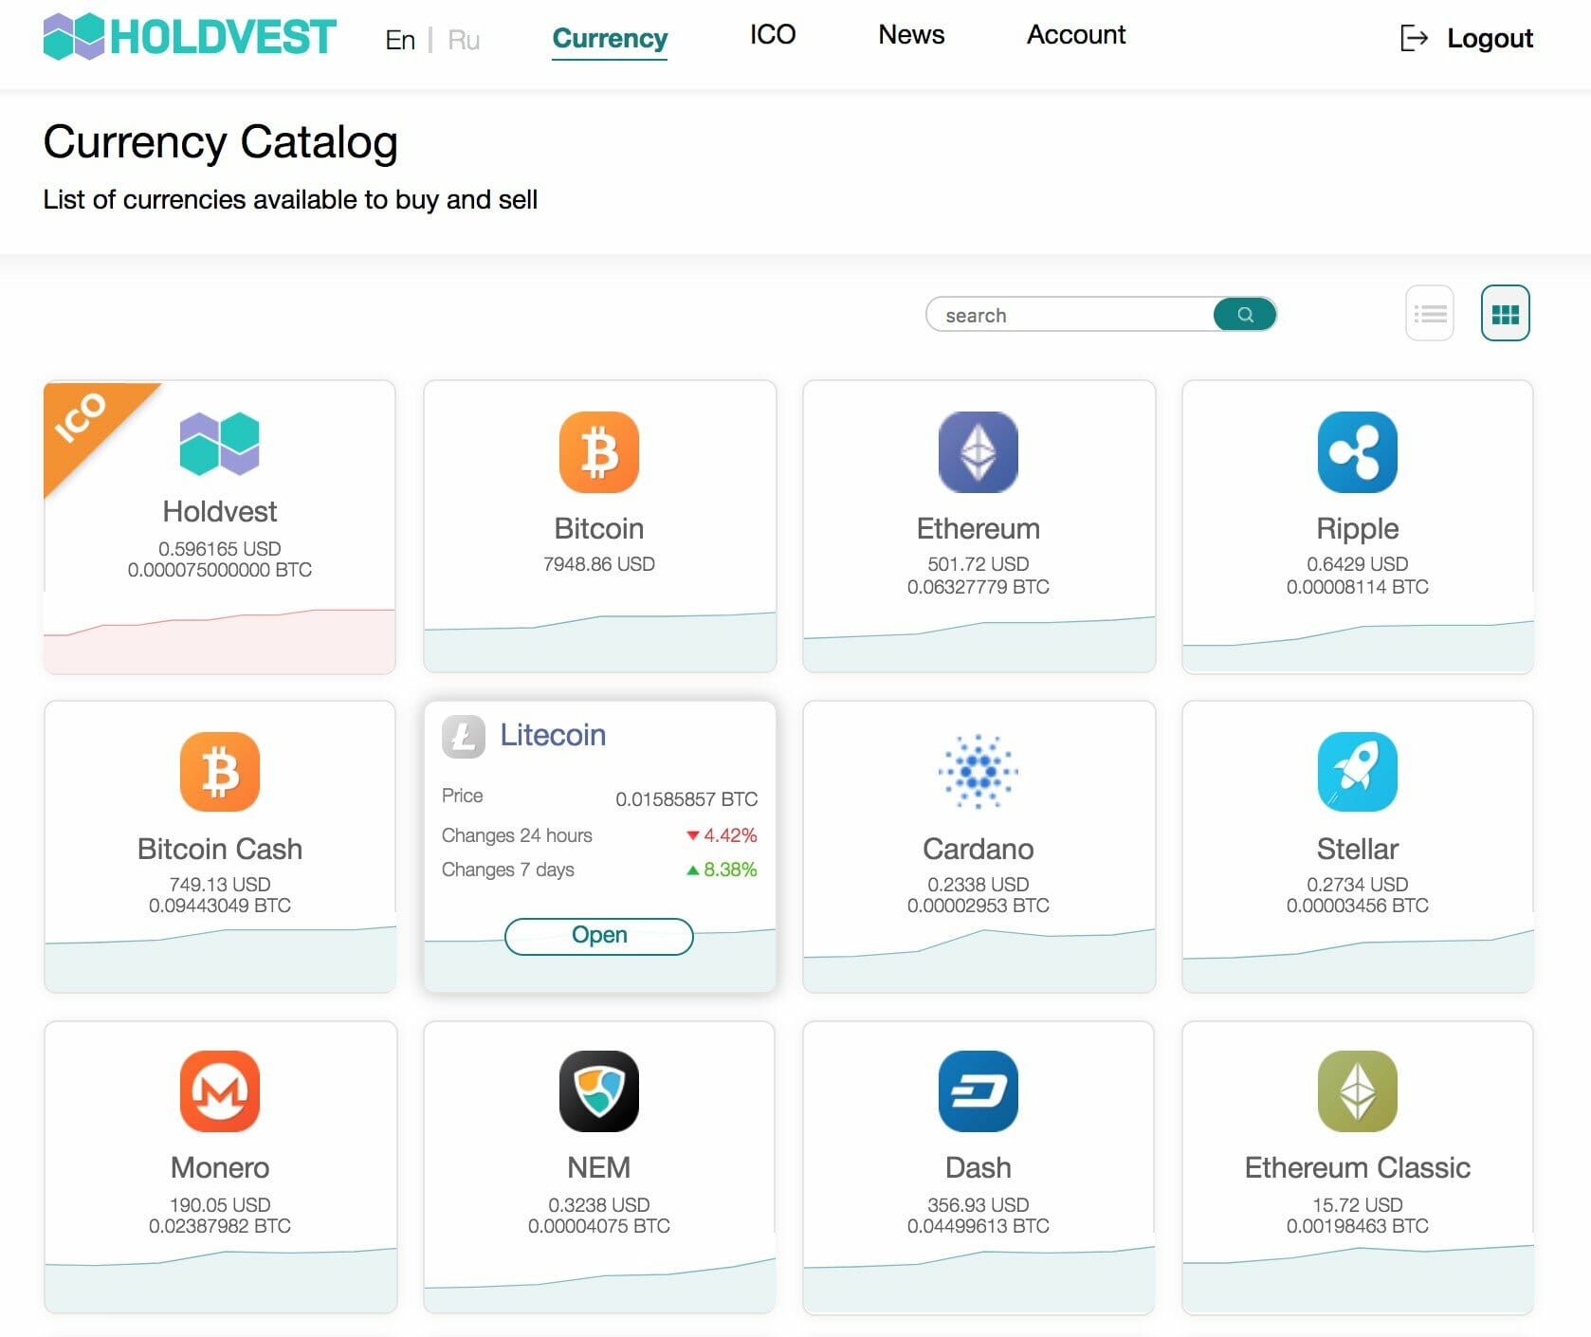The height and width of the screenshot is (1337, 1591).
Task: Click the Stellar rocket icon
Action: [x=1358, y=771]
